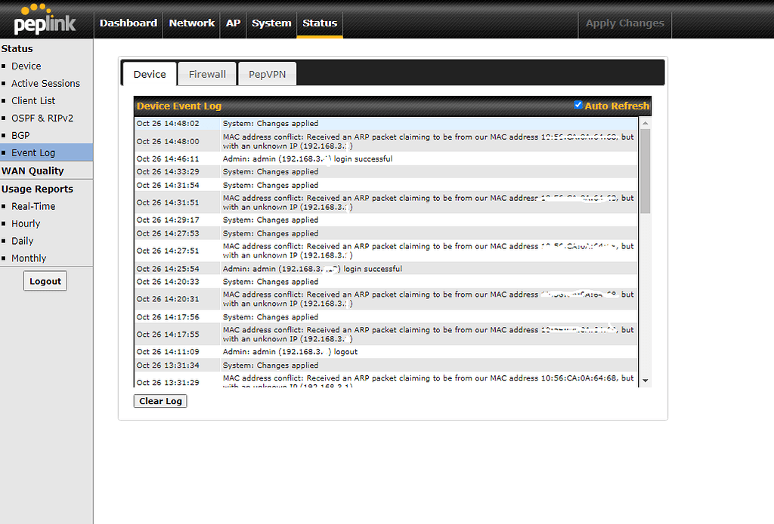Switch to the Firewall tab
The image size is (774, 524).
click(x=207, y=74)
